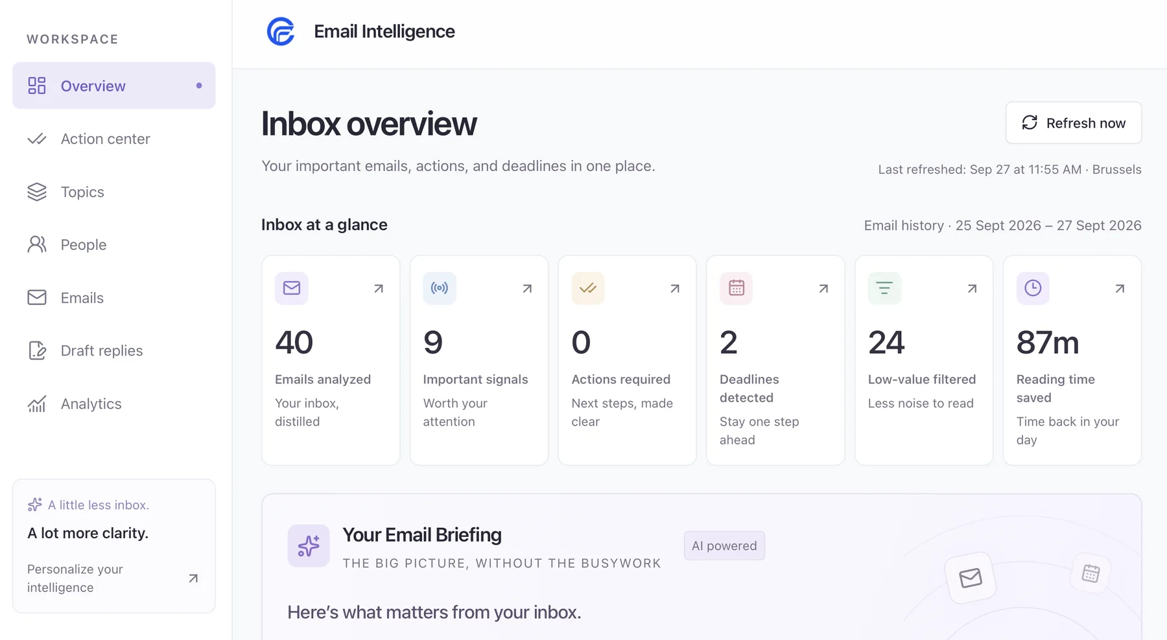
Task: Click the Here's what matters from your inbox line
Action: (x=434, y=612)
